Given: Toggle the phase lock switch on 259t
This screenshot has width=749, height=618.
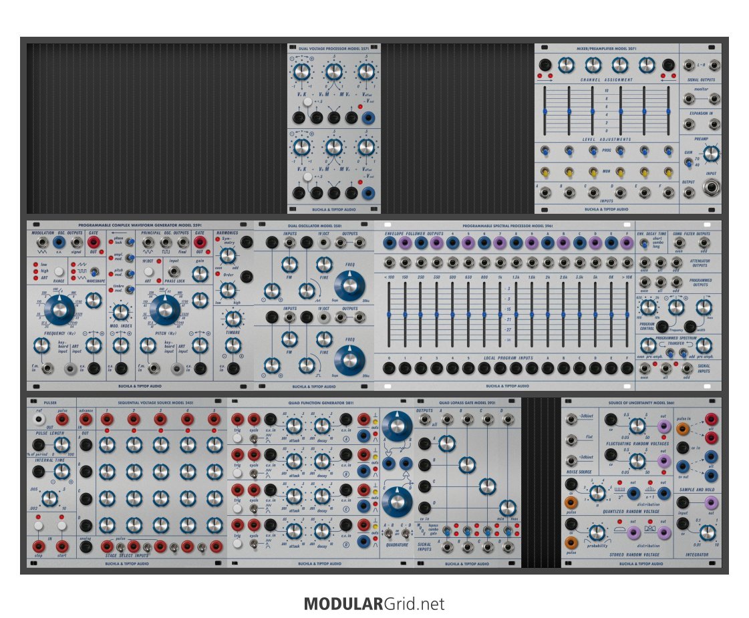Looking at the screenshot, I should pyautogui.click(x=129, y=242).
